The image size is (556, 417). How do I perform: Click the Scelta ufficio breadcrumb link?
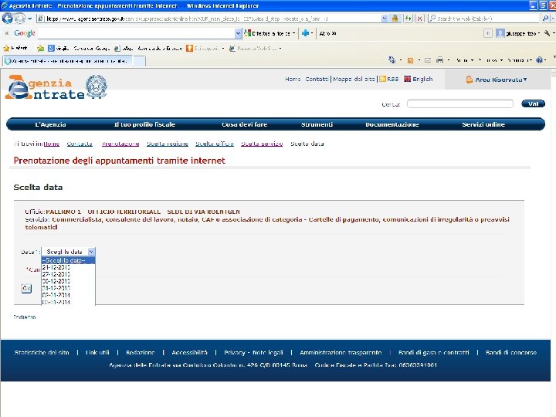coord(215,144)
